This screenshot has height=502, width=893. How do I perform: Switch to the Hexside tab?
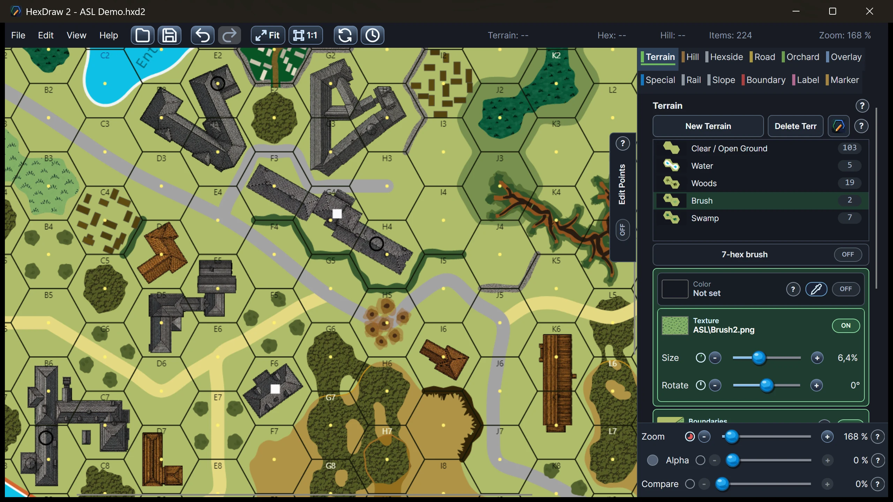pos(724,57)
